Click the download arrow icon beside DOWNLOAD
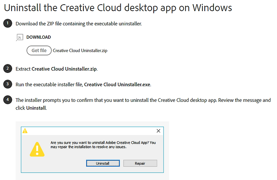Screen dimensions: 277x180 [20, 38]
